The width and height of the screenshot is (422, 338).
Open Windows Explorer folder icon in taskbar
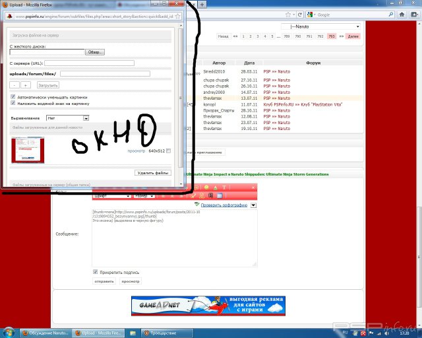pyautogui.click(x=134, y=333)
